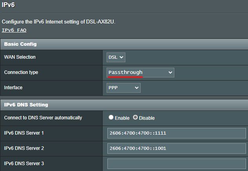Image resolution: width=248 pixels, height=171 pixels.
Task: Open the WAN Selection dropdown showing DSL
Action: tap(116, 57)
